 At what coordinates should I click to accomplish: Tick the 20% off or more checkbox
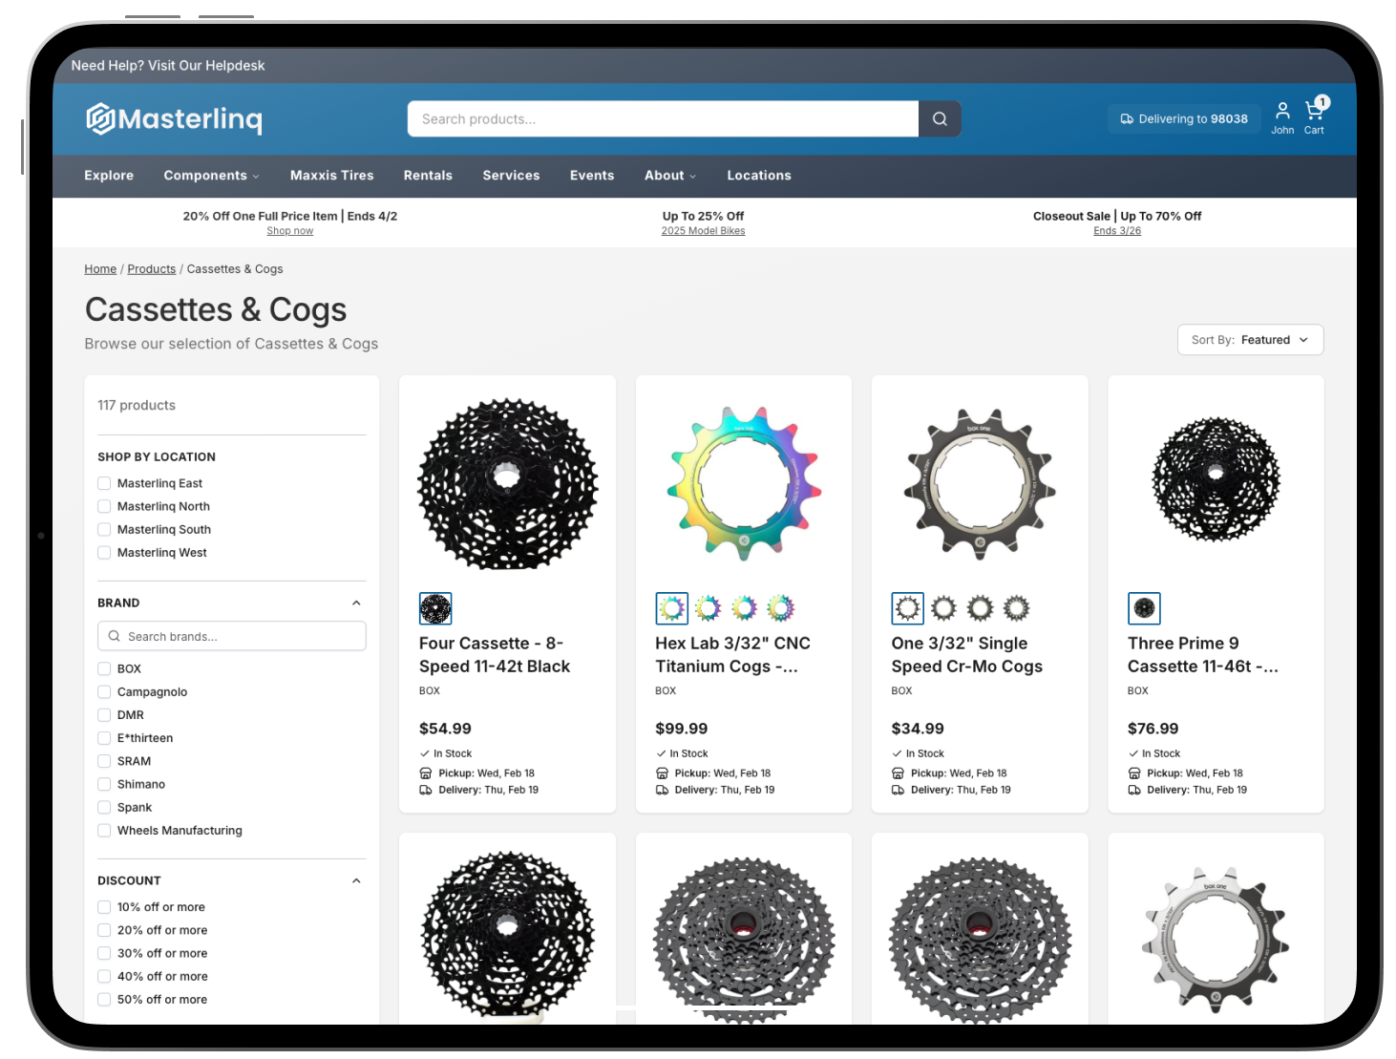click(x=105, y=930)
